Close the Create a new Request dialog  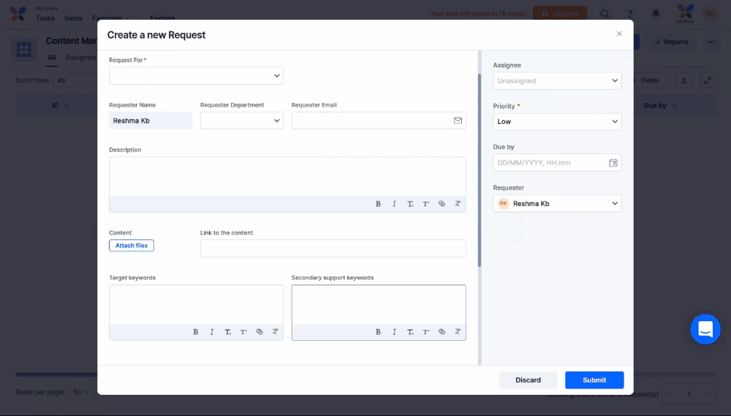[619, 34]
